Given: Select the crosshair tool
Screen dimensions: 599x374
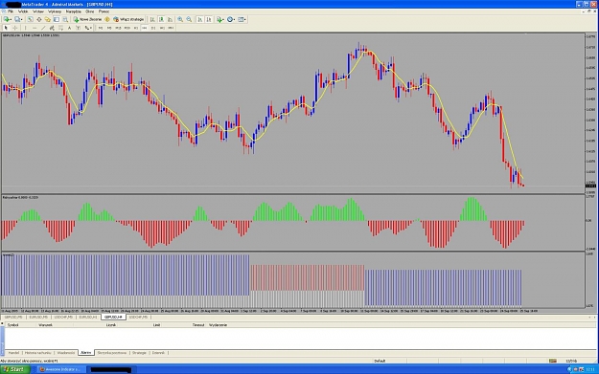Looking at the screenshot, I should [15, 28].
